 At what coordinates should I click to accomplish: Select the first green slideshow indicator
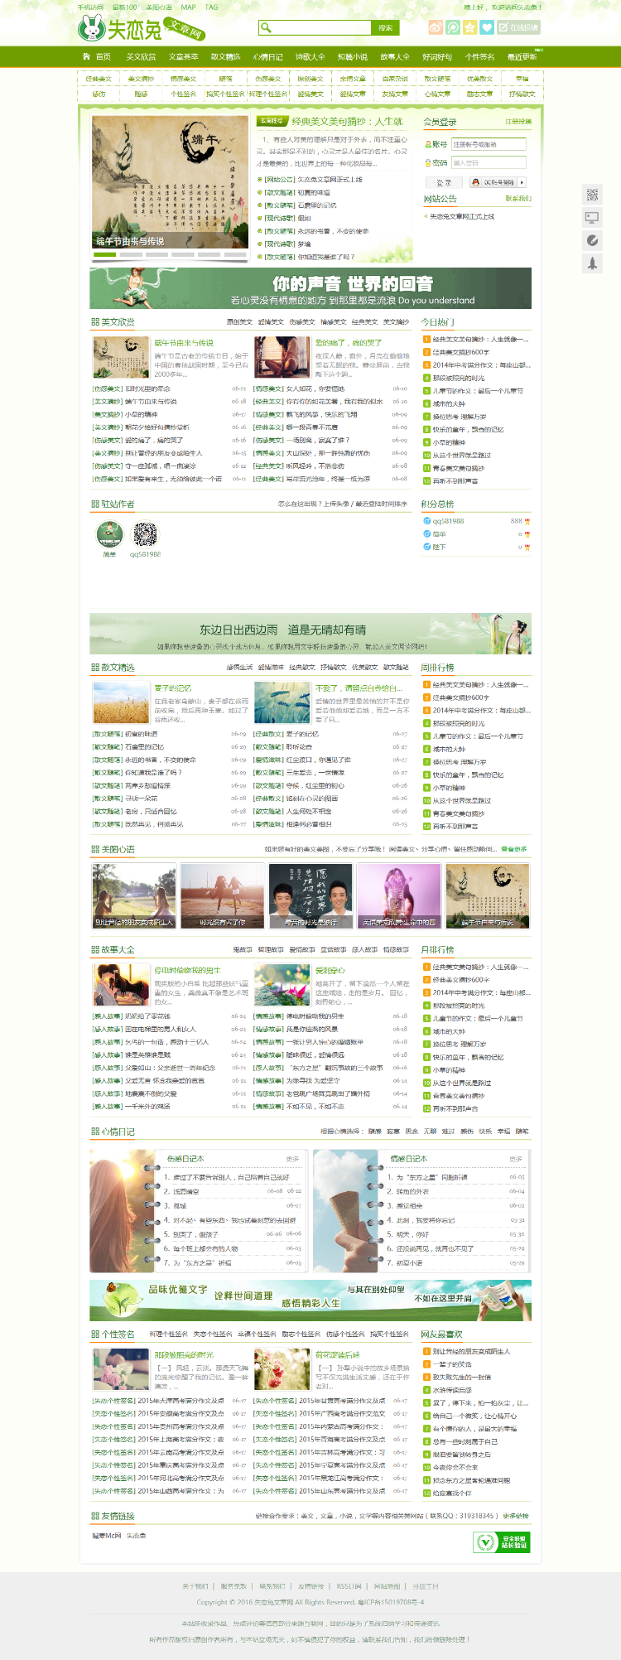[x=104, y=254]
